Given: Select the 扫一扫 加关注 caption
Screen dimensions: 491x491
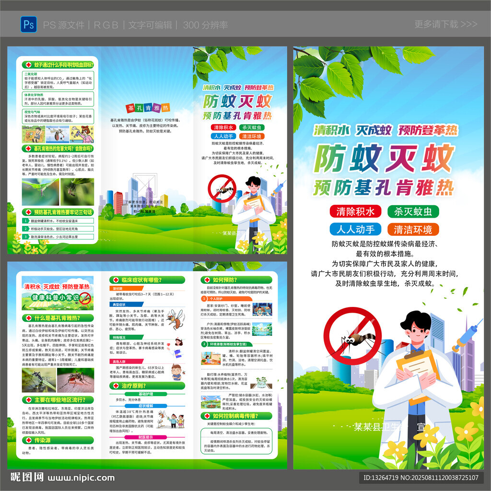Looking at the screenshot, I should point(144,211).
